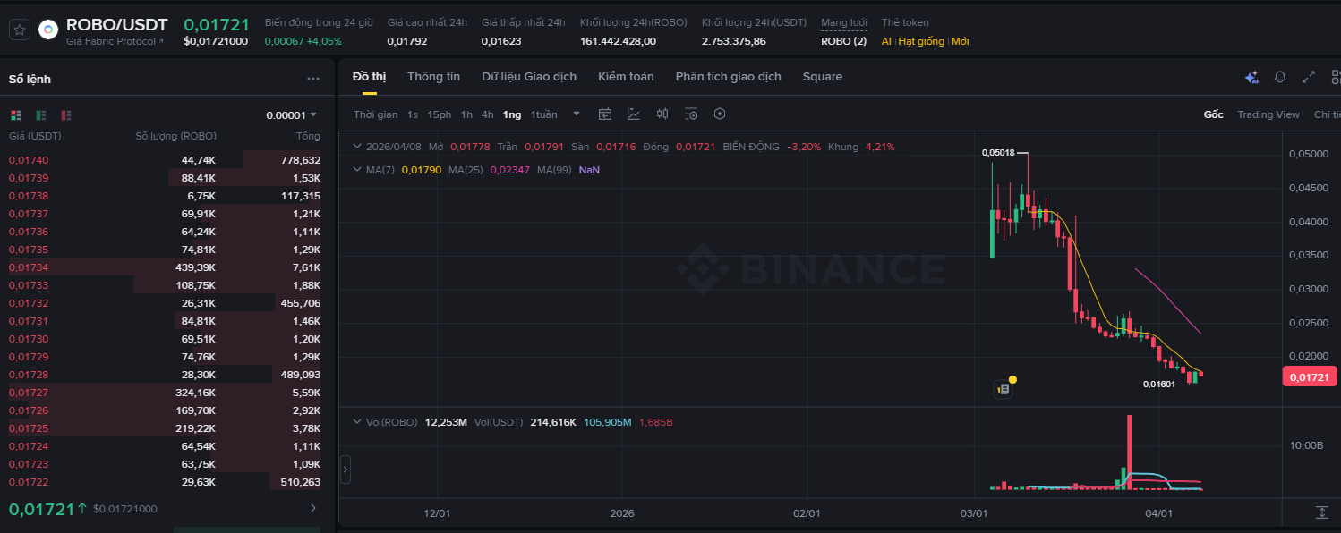Switch chart to Trading View mode
This screenshot has height=533, width=1341.
pyautogui.click(x=1268, y=114)
